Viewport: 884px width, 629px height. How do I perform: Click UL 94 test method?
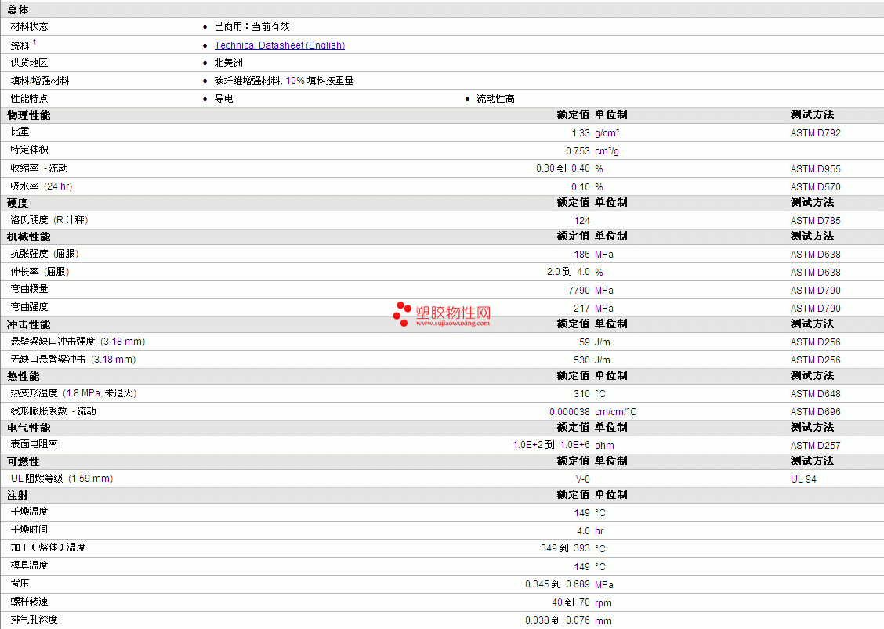tap(803, 479)
